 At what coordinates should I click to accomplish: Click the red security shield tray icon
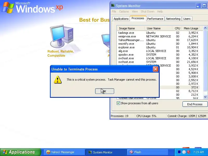(x=188, y=152)
